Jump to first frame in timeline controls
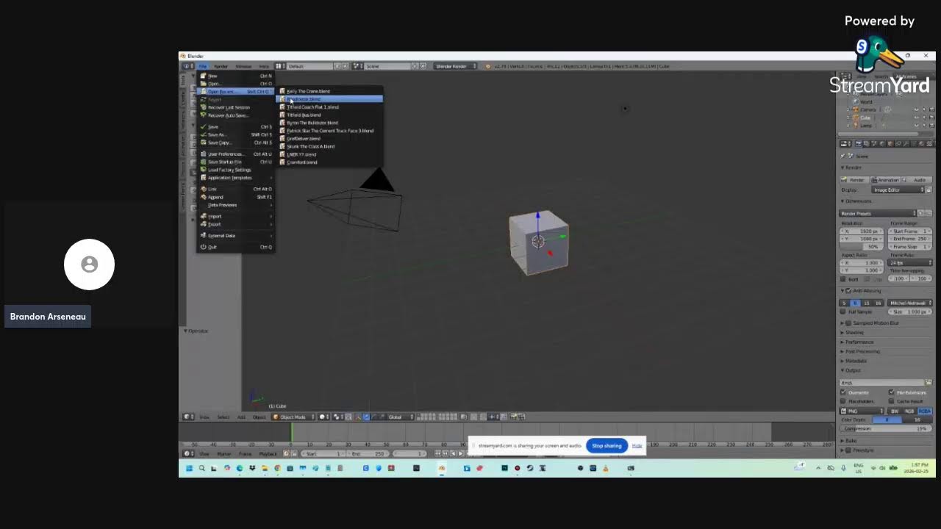The height and width of the screenshot is (529, 941). (437, 453)
